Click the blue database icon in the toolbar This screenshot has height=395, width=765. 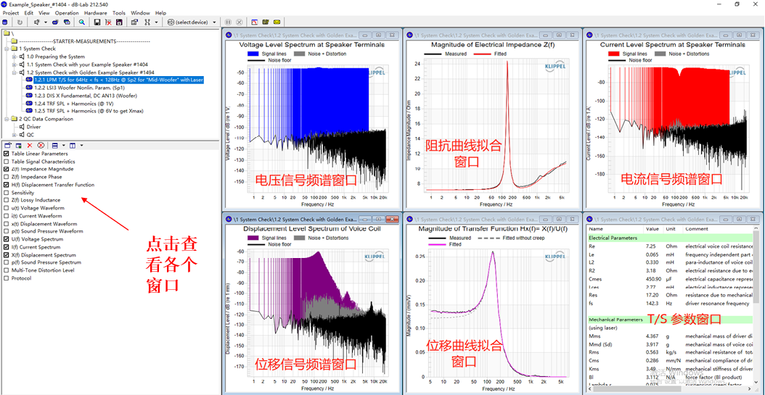(5, 22)
